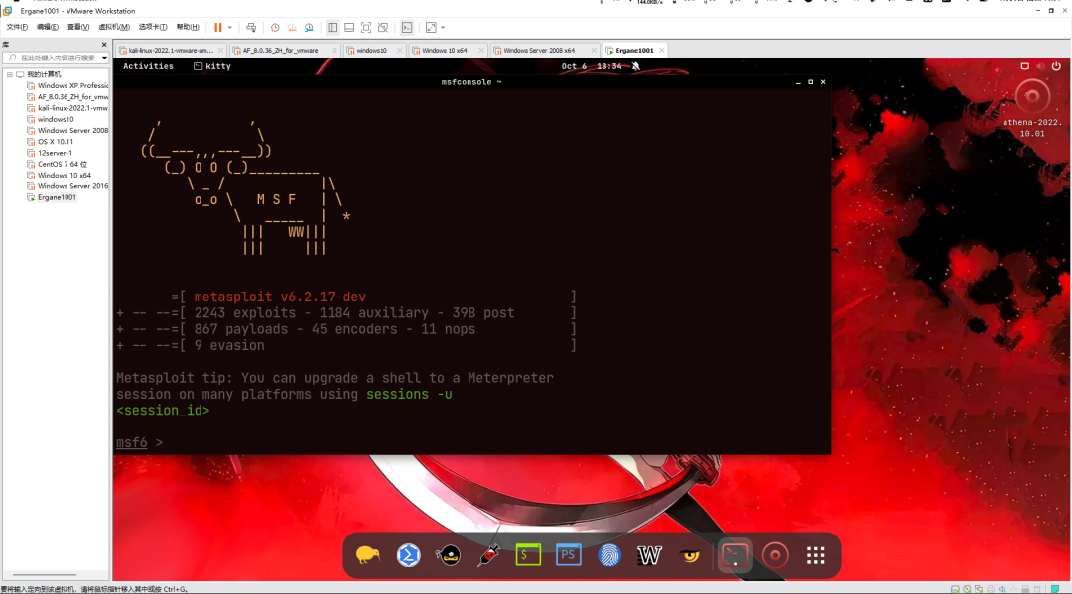Select AF_8.0.36_ZH_for_vmw in library tree

click(73, 97)
